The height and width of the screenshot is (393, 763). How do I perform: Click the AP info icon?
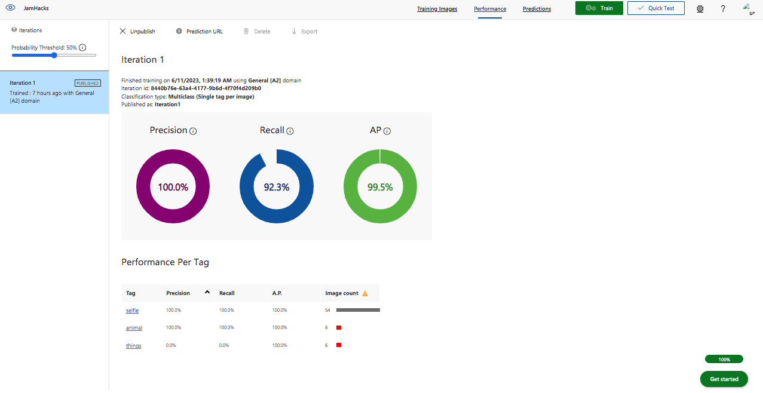click(387, 131)
